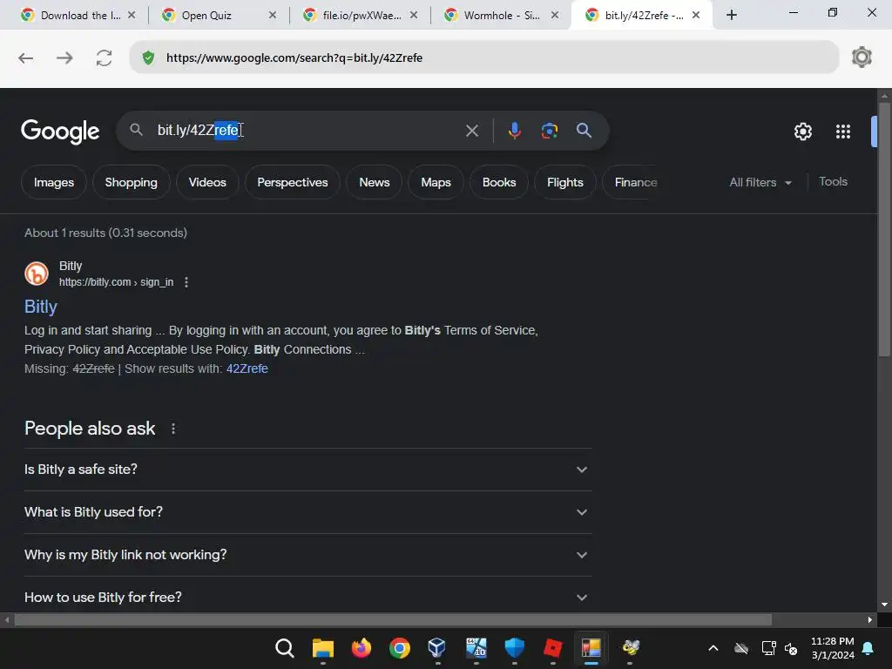Click the Google logo

(60, 132)
